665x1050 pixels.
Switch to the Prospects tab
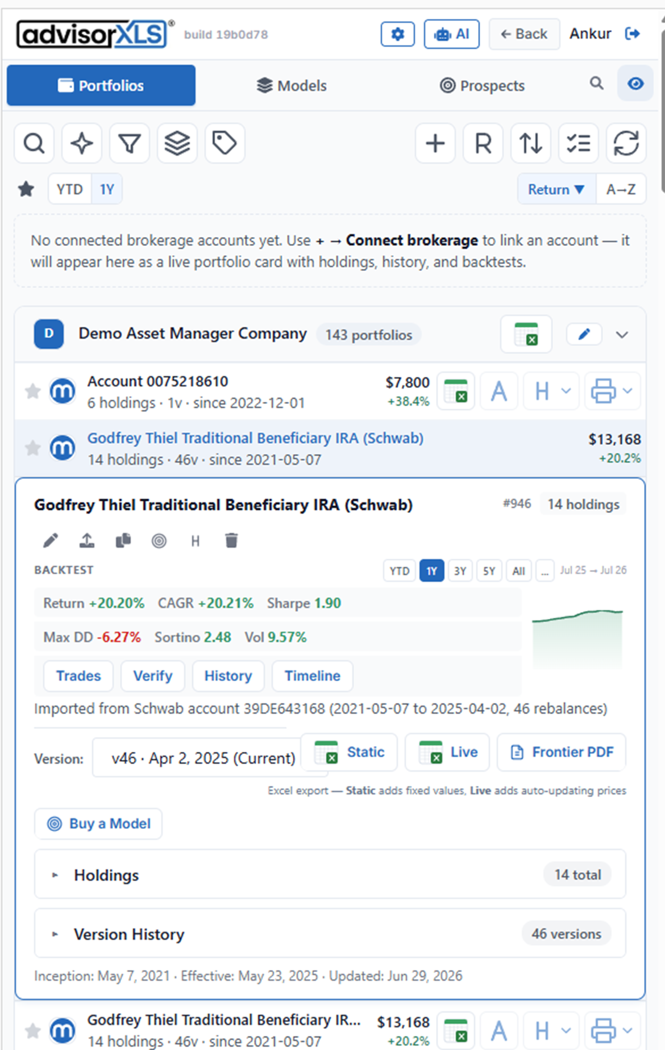point(482,85)
